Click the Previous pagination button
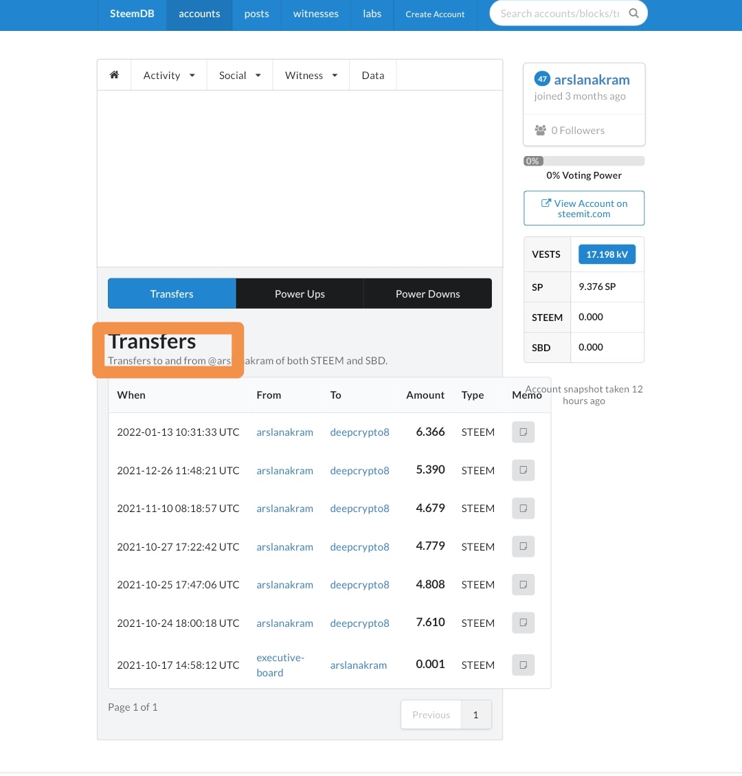This screenshot has height=776, width=742. [x=431, y=715]
